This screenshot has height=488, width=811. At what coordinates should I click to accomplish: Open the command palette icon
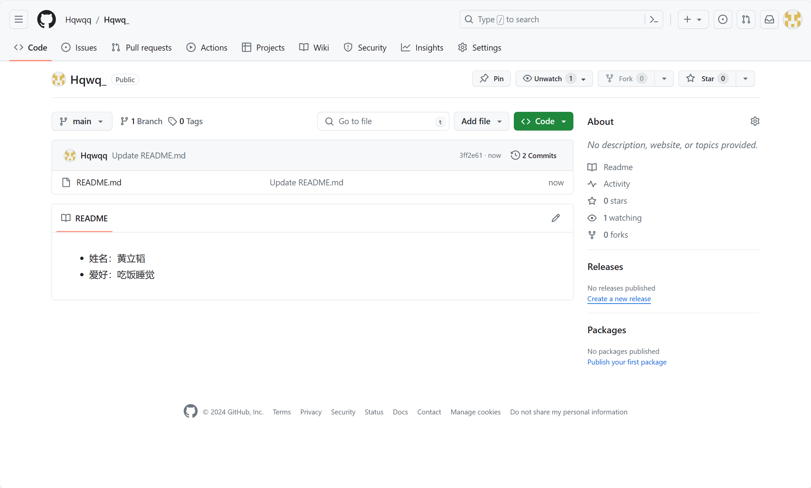click(654, 19)
